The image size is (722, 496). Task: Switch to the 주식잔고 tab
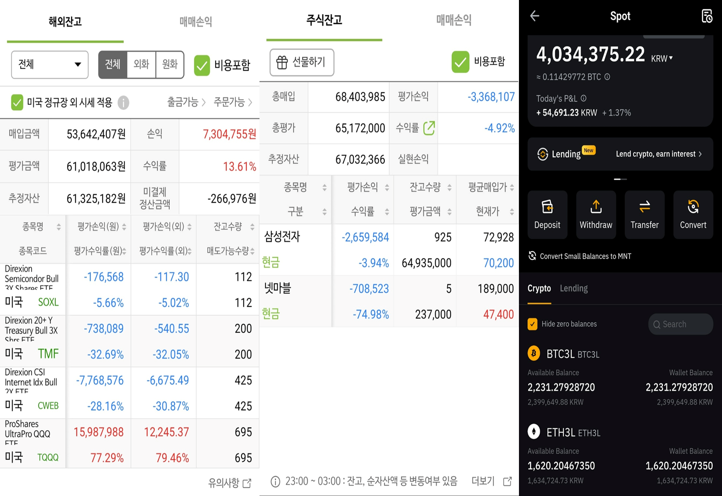click(324, 20)
